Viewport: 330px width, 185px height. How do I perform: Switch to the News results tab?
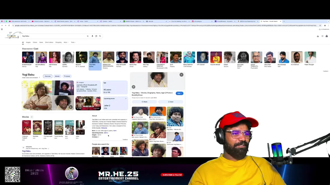(x=41, y=42)
